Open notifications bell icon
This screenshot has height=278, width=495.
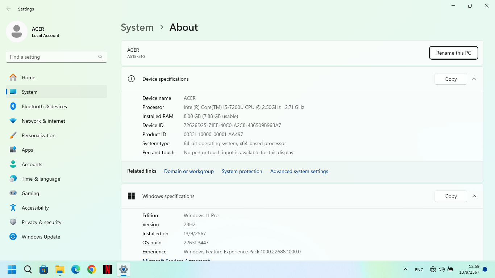485,270
